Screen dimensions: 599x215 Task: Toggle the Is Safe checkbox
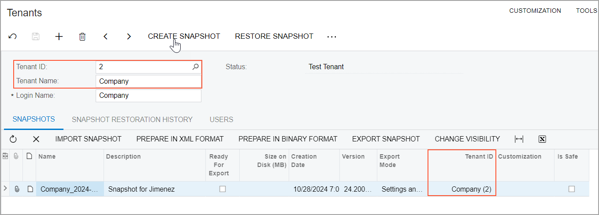click(x=572, y=189)
